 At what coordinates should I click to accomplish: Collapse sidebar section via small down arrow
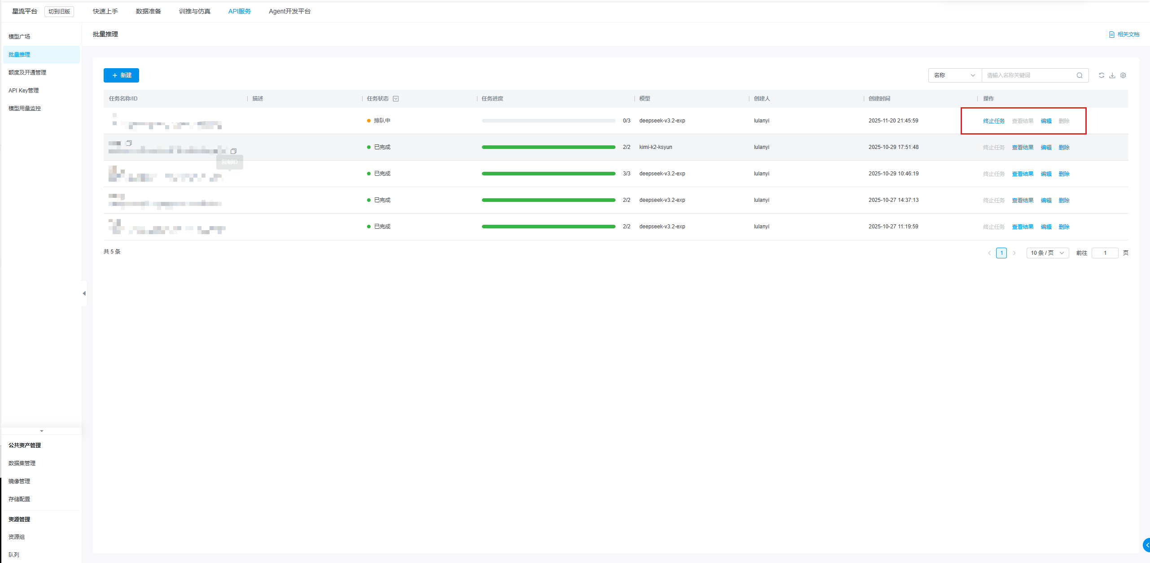[x=42, y=431]
